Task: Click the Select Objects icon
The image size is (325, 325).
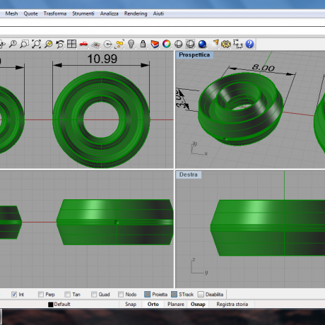Action: tap(119, 44)
